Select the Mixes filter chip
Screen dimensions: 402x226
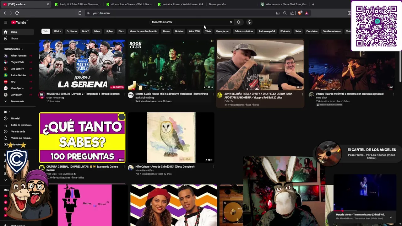(97, 31)
